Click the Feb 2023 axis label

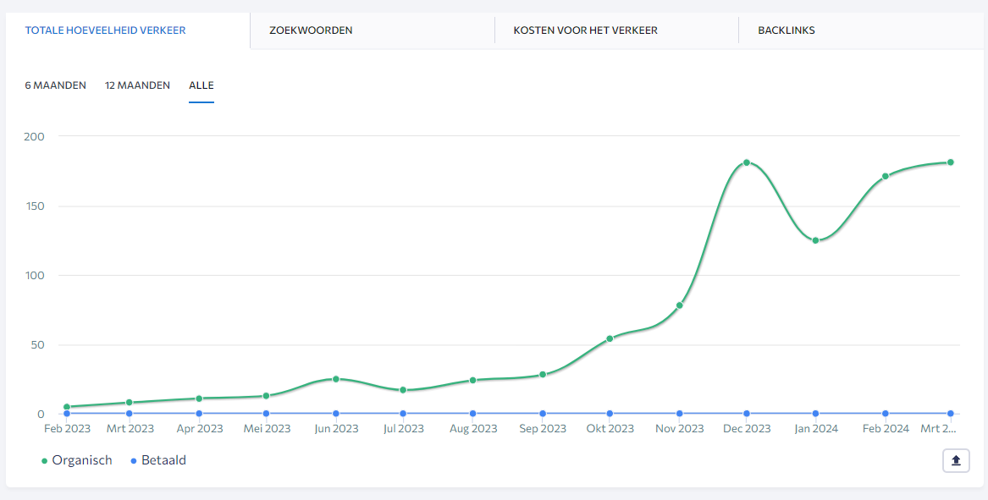67,429
